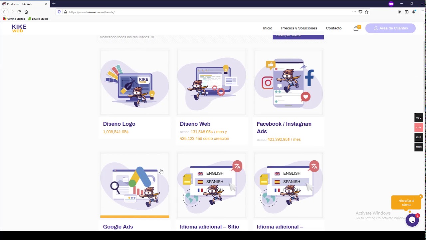Click the site padlock icon
Viewport: 426px width, 240px height.
[66, 12]
